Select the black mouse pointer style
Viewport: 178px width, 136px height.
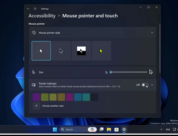click(61, 51)
